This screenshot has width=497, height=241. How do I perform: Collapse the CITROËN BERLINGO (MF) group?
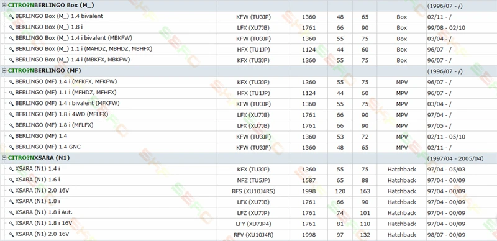(4, 71)
